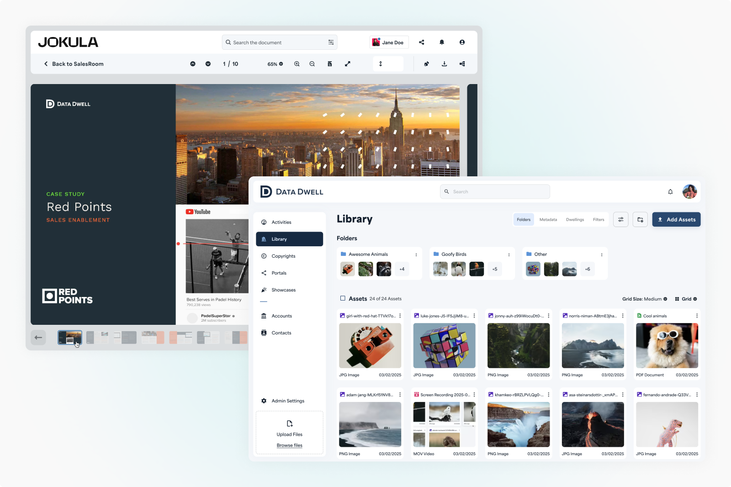Click the share icon in Jokula header

tap(422, 42)
